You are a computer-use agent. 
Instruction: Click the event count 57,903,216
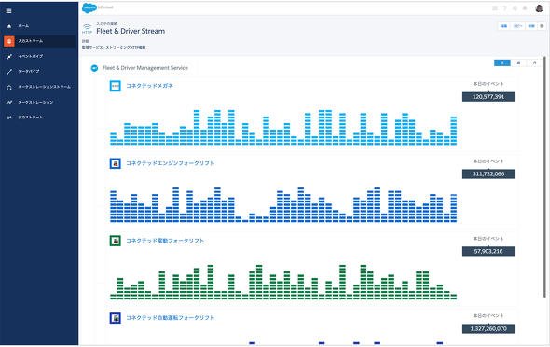488,251
